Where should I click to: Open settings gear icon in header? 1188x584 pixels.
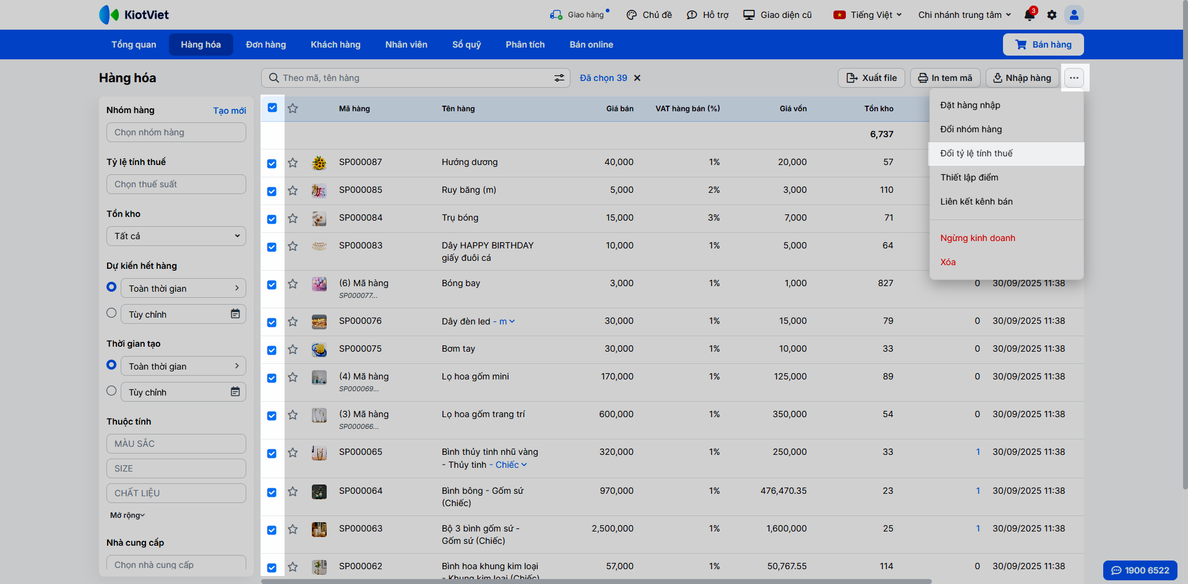coord(1052,15)
